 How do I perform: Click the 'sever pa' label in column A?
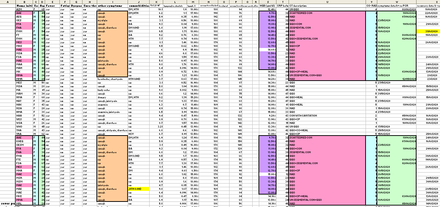coord(8,203)
